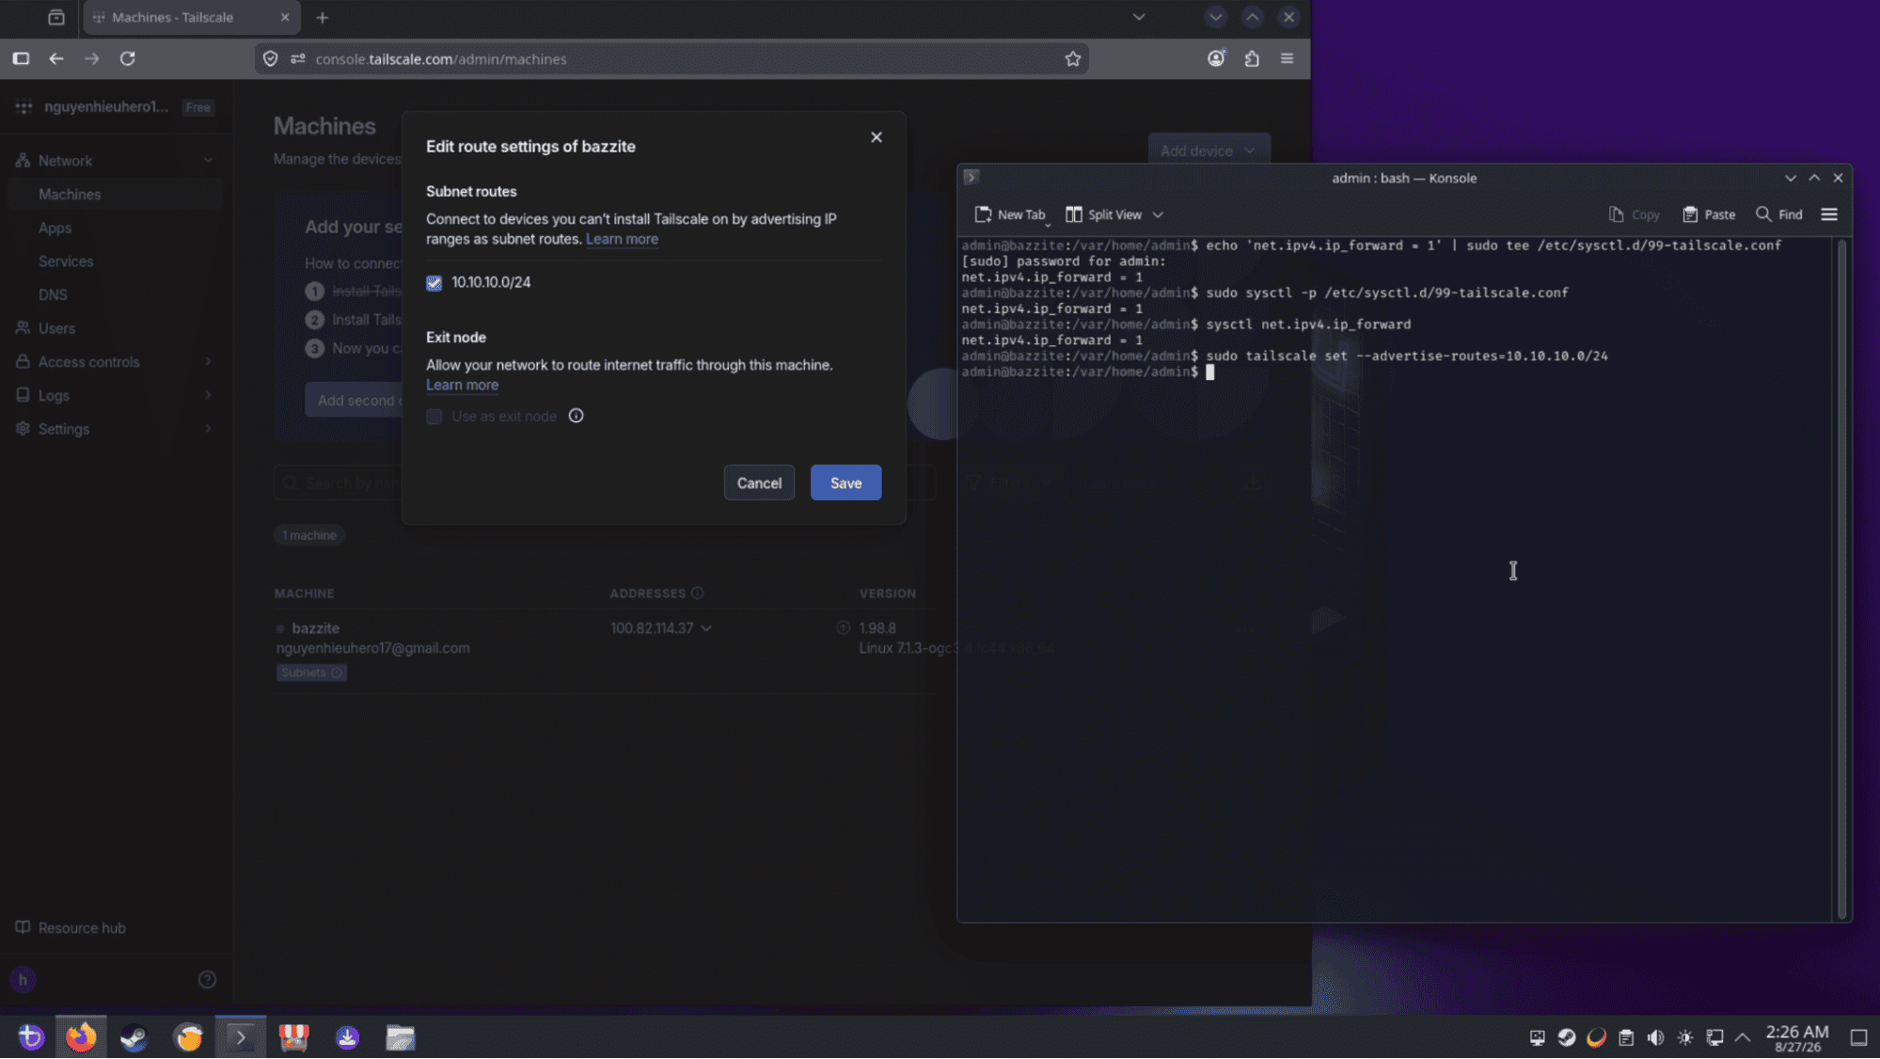Screen dimensions: 1880x1059
Task: Open the volume control in system tray
Action: coord(1655,1037)
